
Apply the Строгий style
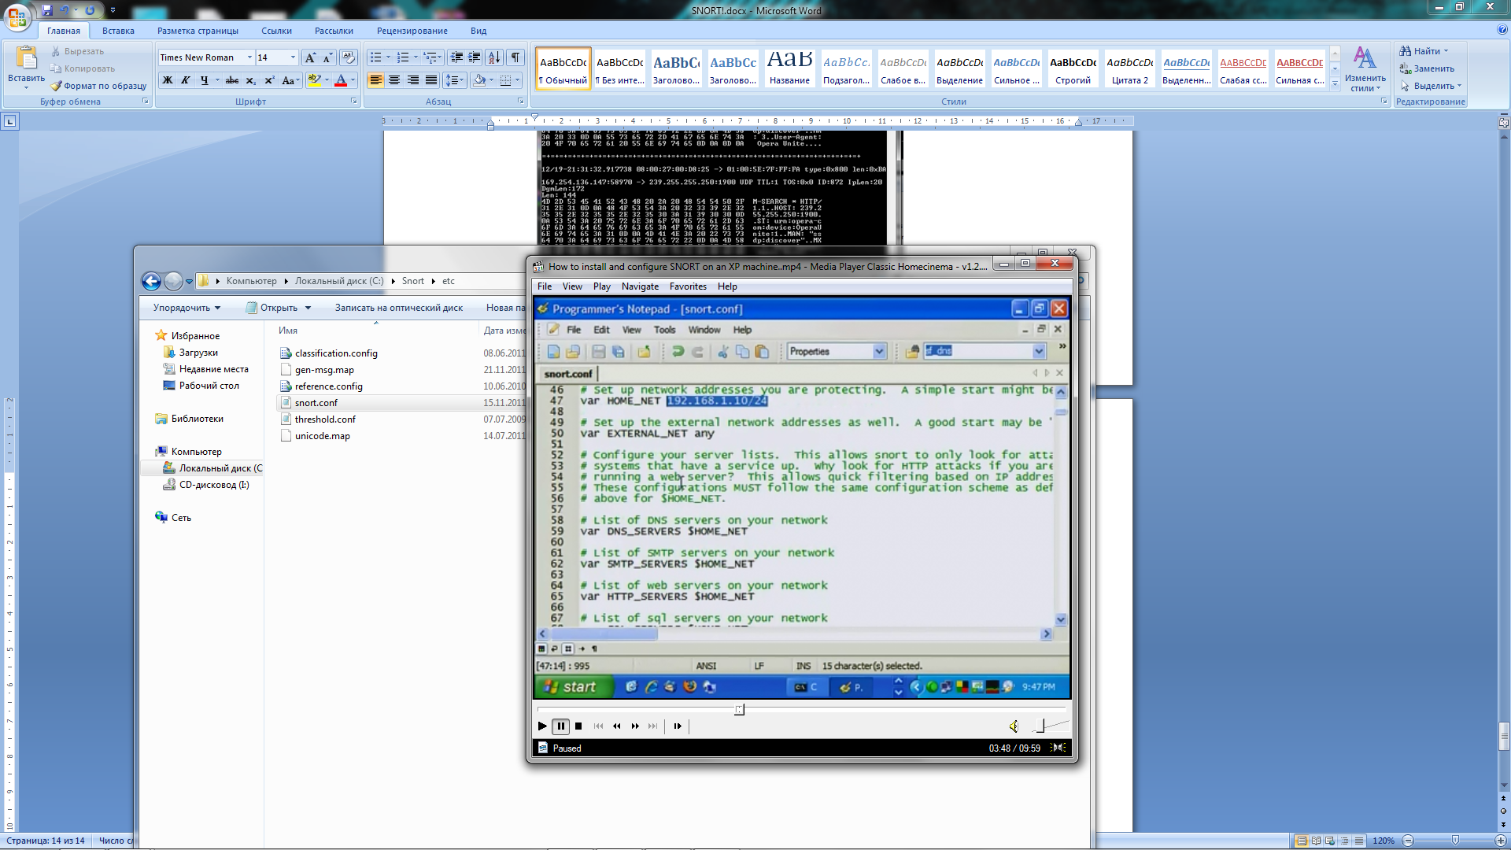pyautogui.click(x=1073, y=68)
